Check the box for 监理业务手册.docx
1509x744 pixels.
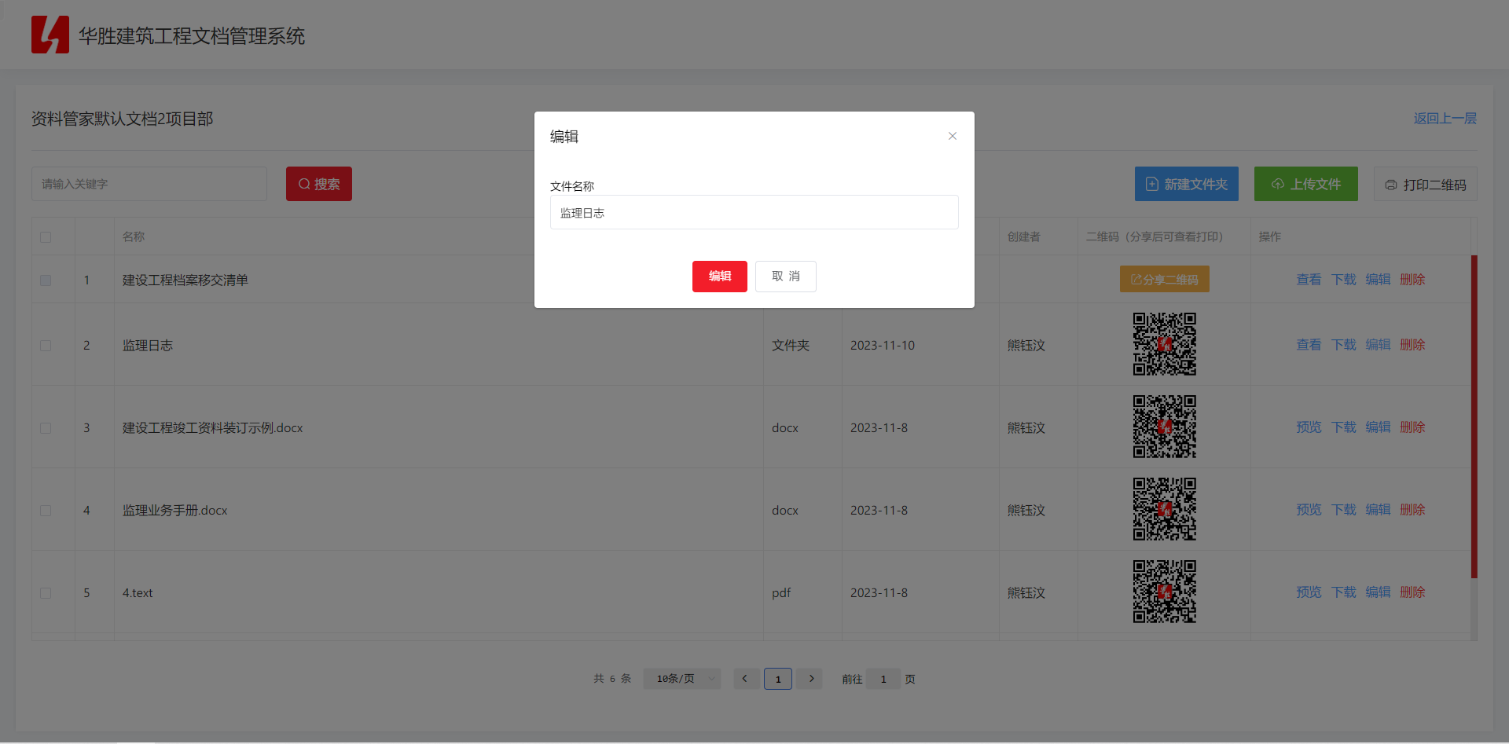[46, 511]
